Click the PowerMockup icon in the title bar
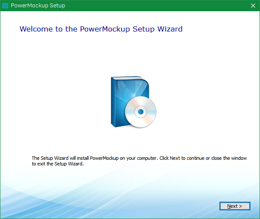This screenshot has width=260, height=219. [5, 6]
